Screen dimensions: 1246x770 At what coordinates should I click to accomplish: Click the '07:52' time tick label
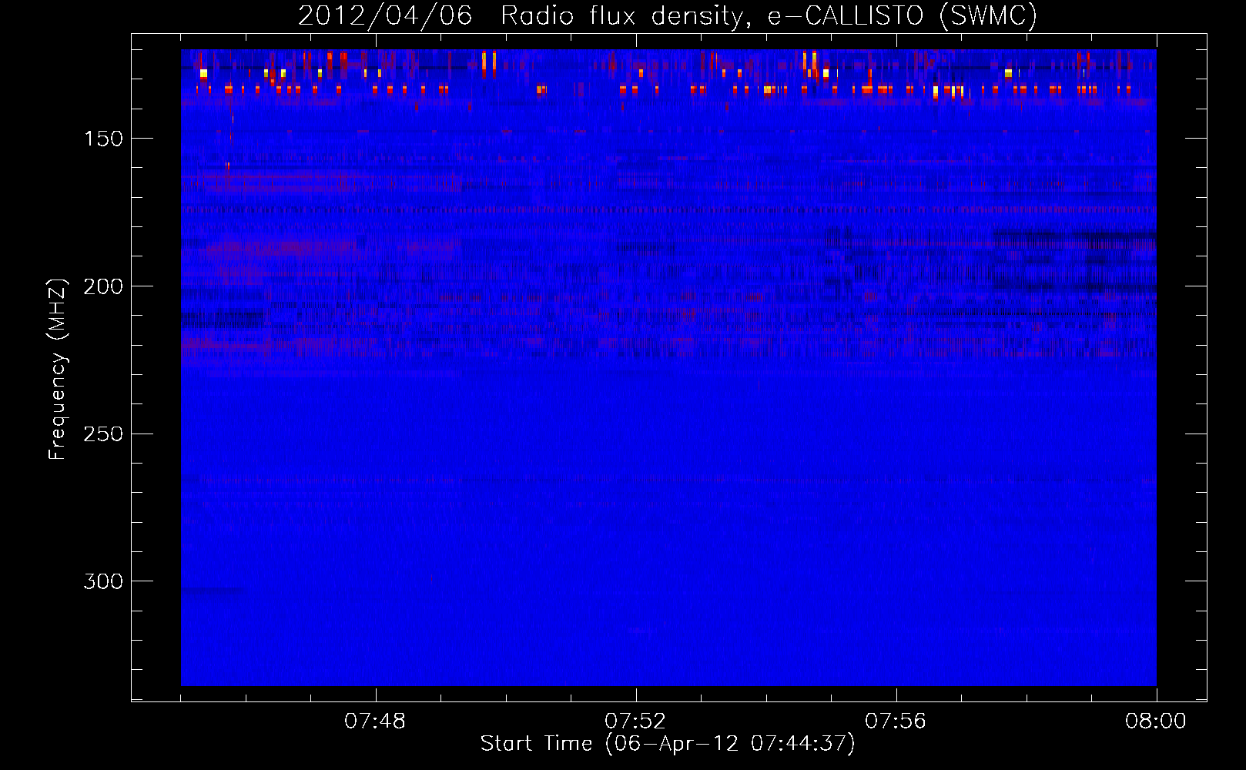click(x=635, y=721)
